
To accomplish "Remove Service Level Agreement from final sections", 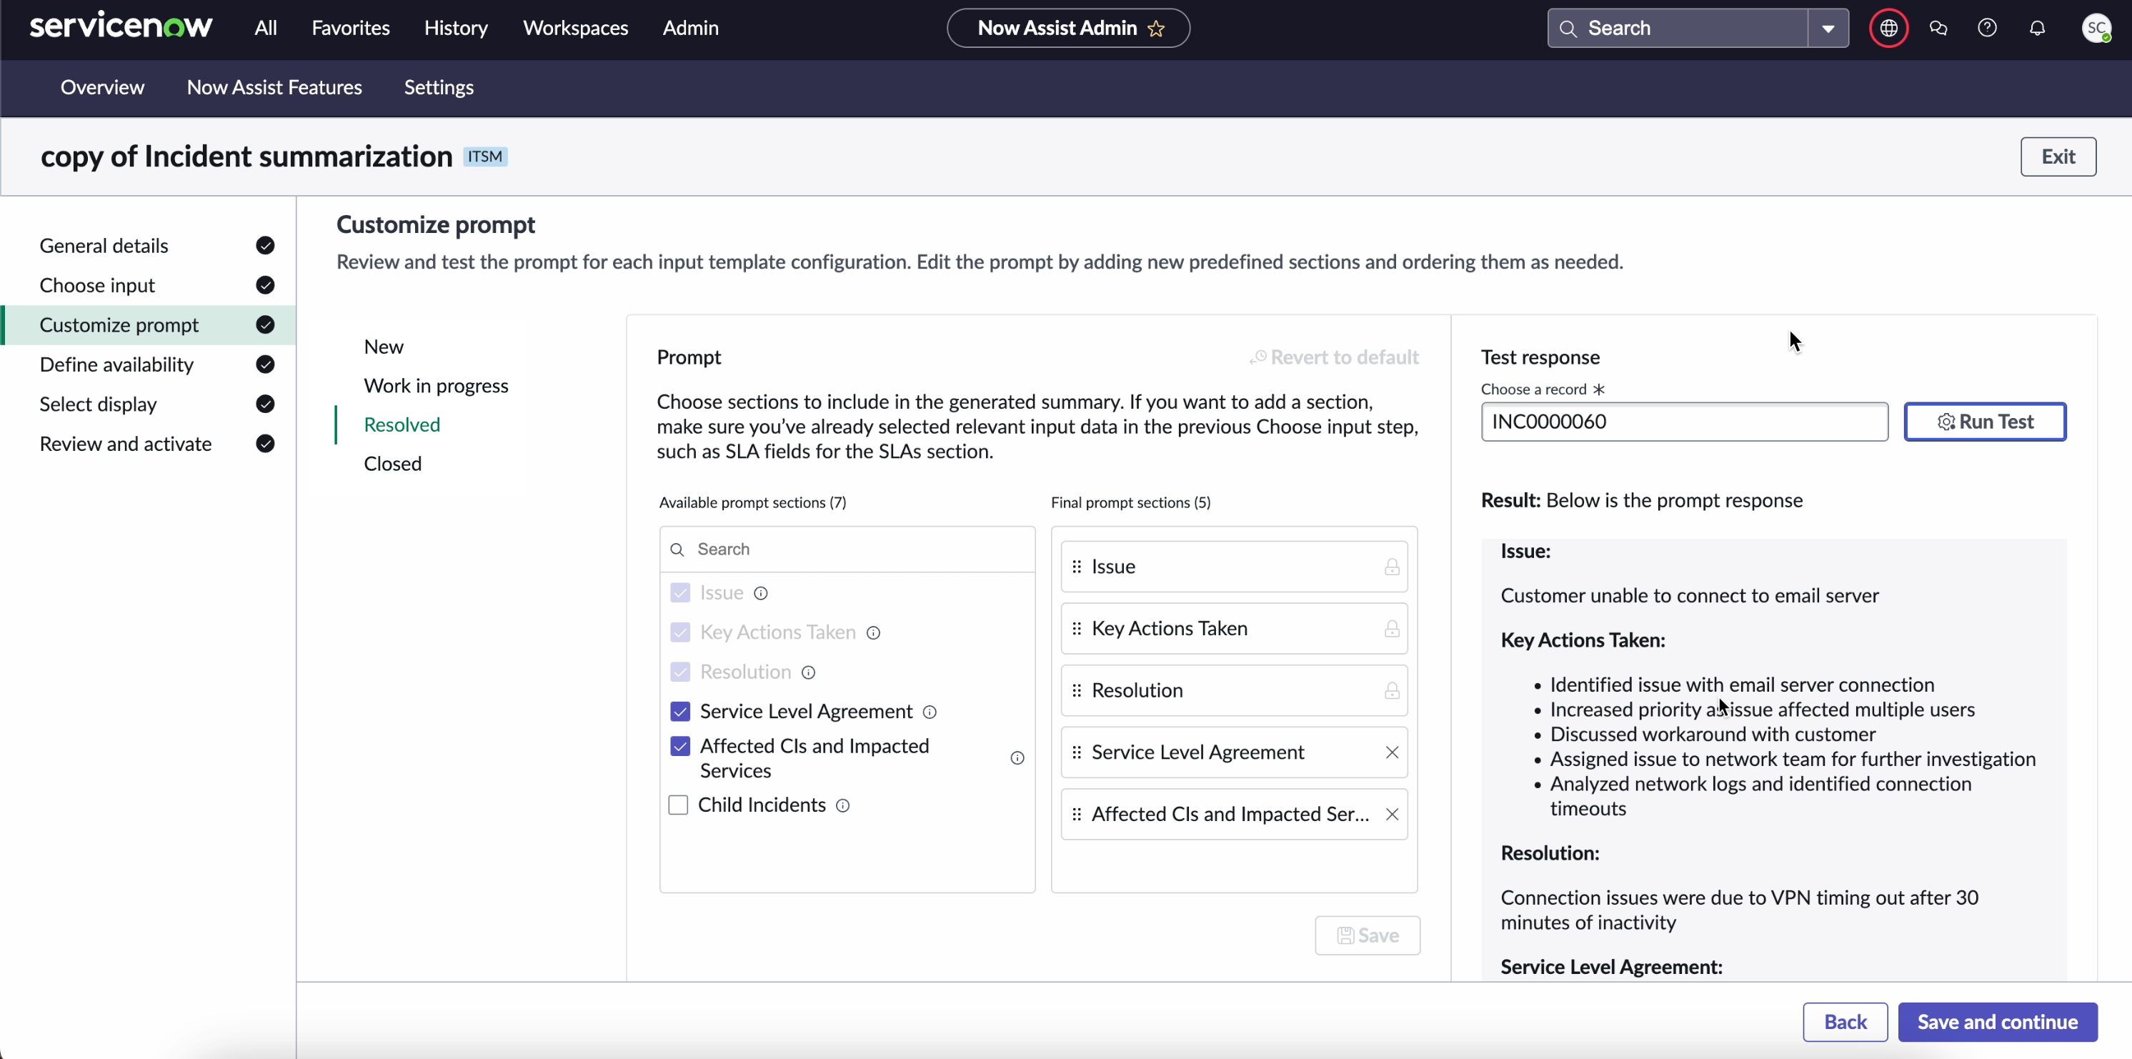I will click(x=1391, y=752).
